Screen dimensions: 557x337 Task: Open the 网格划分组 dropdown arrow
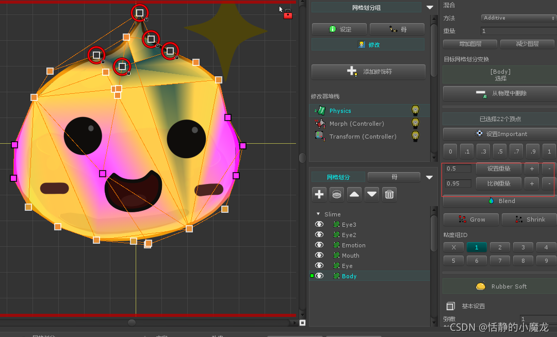[x=430, y=7]
